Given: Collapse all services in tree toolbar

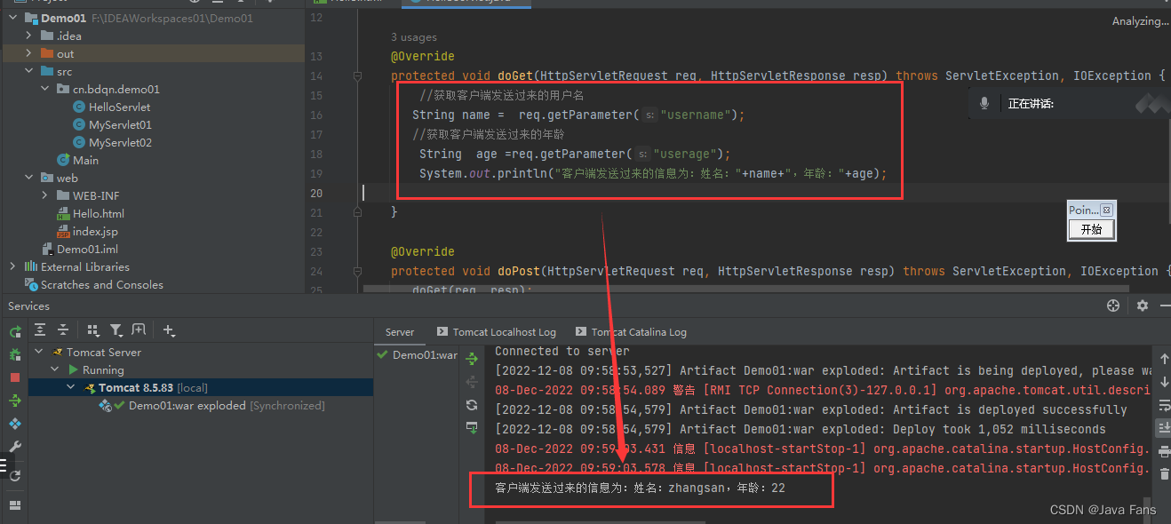Looking at the screenshot, I should point(63,330).
